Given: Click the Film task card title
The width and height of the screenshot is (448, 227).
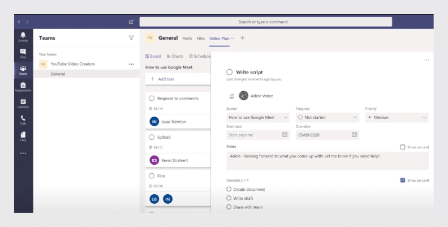Looking at the screenshot, I should pyautogui.click(x=161, y=176).
